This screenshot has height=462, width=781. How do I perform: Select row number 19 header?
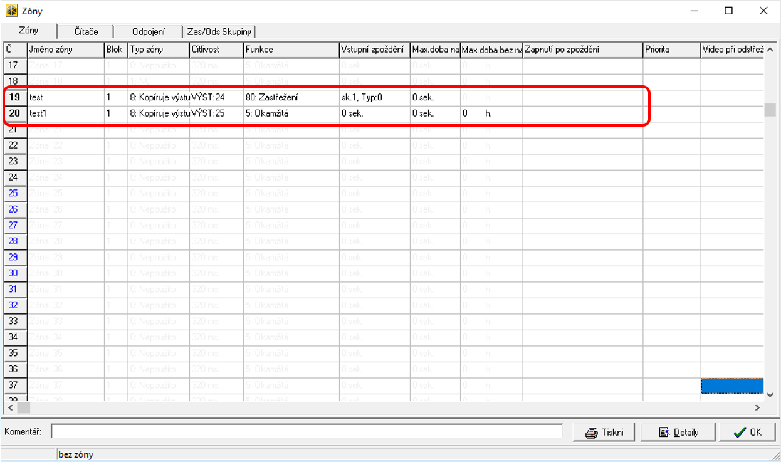[x=14, y=97]
